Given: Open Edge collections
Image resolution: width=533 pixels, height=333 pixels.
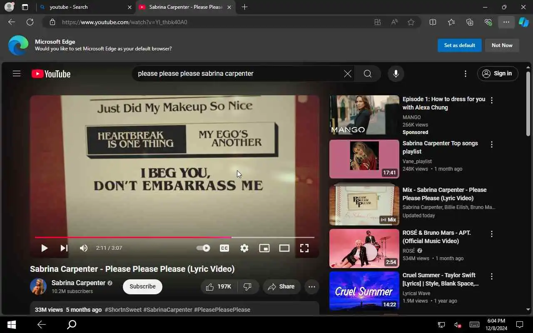Looking at the screenshot, I should [470, 22].
